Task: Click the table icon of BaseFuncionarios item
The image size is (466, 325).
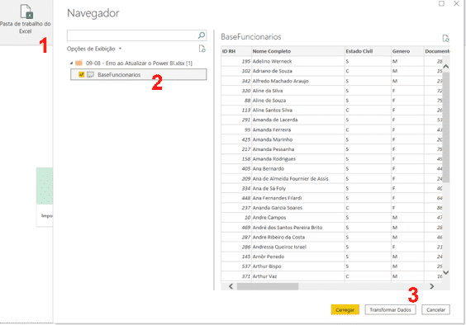Action: (x=90, y=75)
